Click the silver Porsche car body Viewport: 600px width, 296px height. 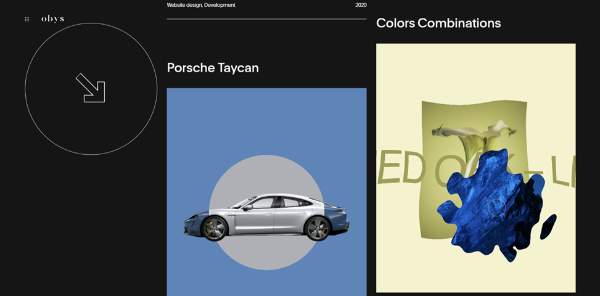click(x=271, y=219)
